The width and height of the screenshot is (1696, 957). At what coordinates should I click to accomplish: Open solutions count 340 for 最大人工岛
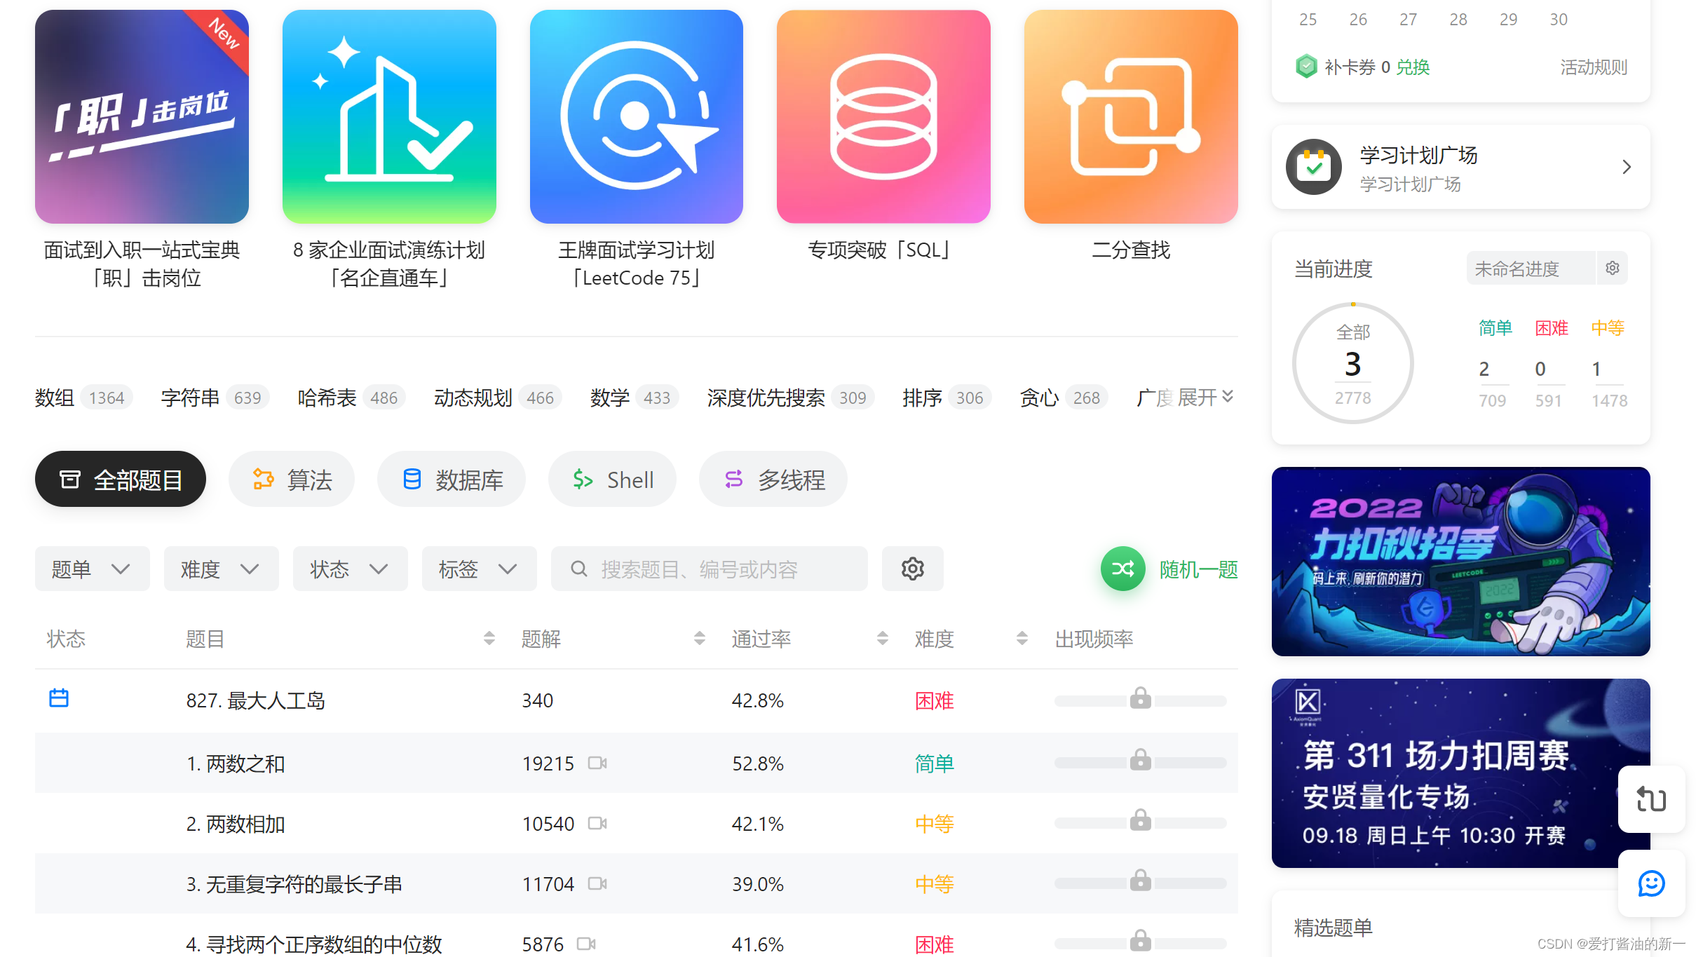coord(538,700)
